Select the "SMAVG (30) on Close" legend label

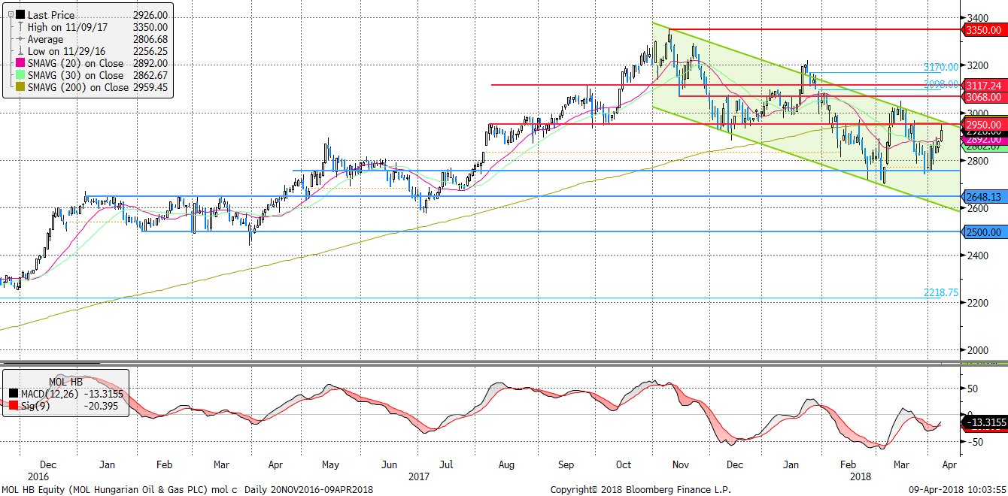click(76, 75)
